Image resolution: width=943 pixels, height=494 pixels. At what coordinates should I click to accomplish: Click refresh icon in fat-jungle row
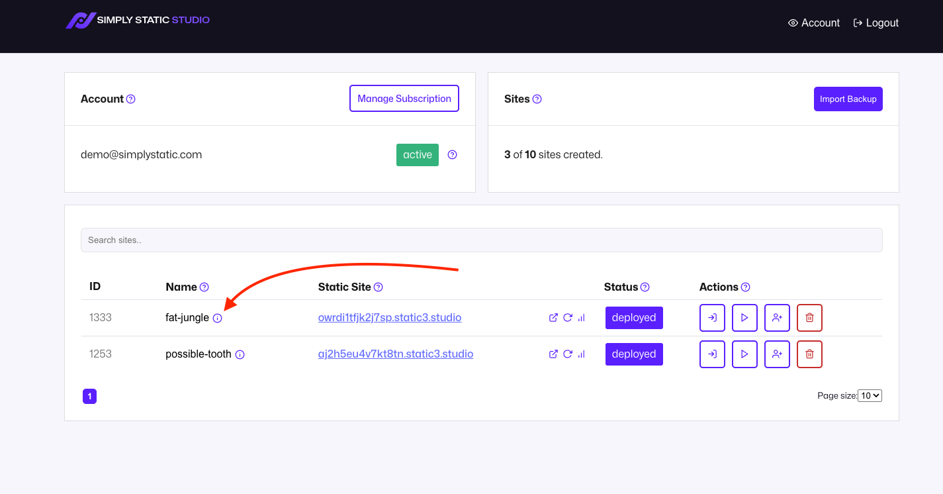click(x=568, y=318)
